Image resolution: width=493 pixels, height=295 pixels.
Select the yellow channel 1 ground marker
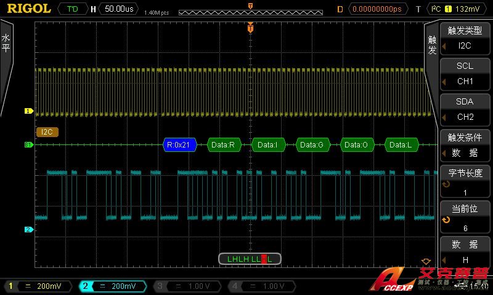[x=28, y=111]
